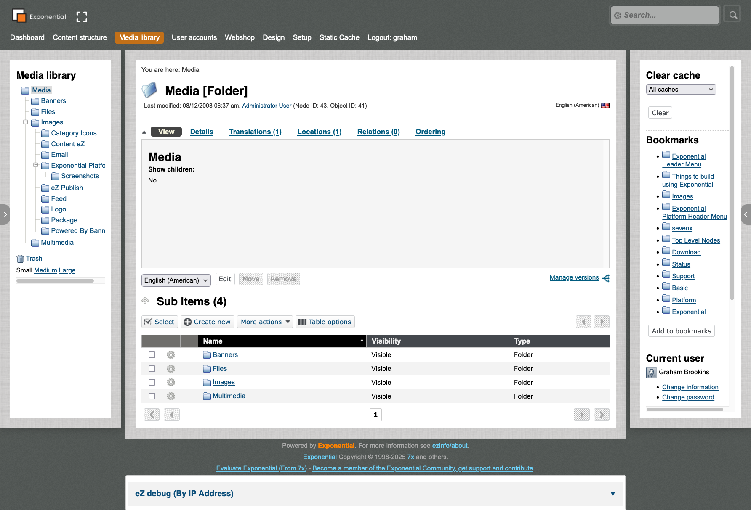Select the Images row checkbox

coord(152,382)
